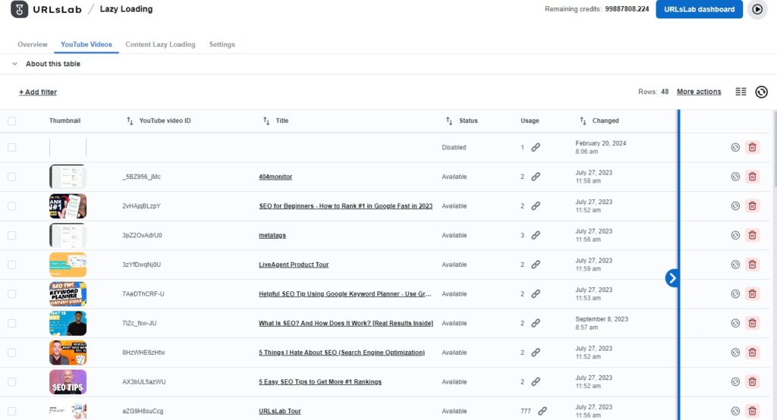Open the video tutorial play icon
The image size is (777, 420).
[x=757, y=9]
